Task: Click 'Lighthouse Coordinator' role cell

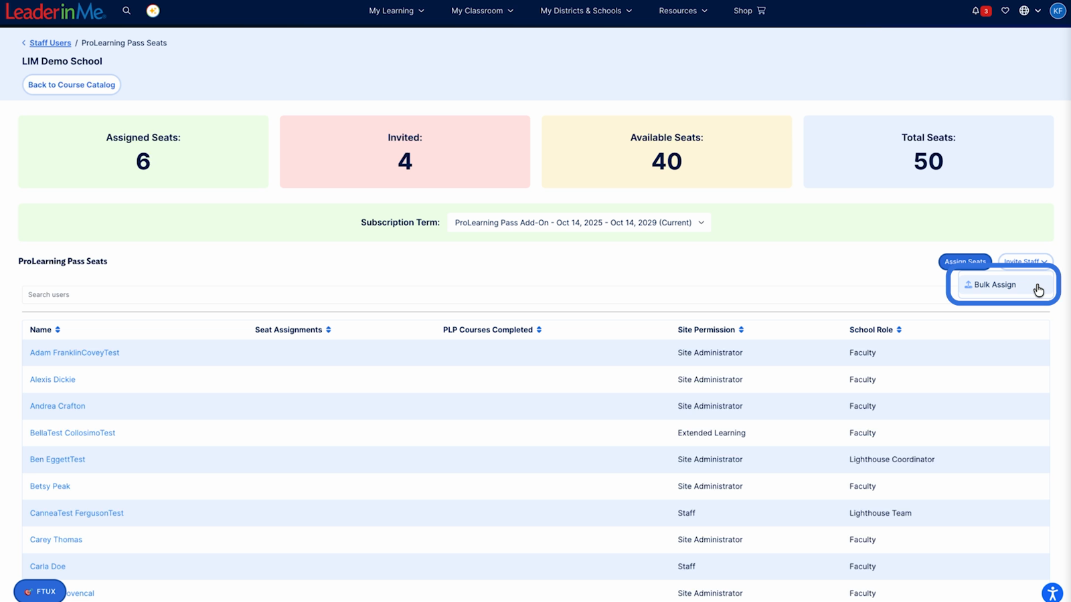Action: (x=892, y=460)
